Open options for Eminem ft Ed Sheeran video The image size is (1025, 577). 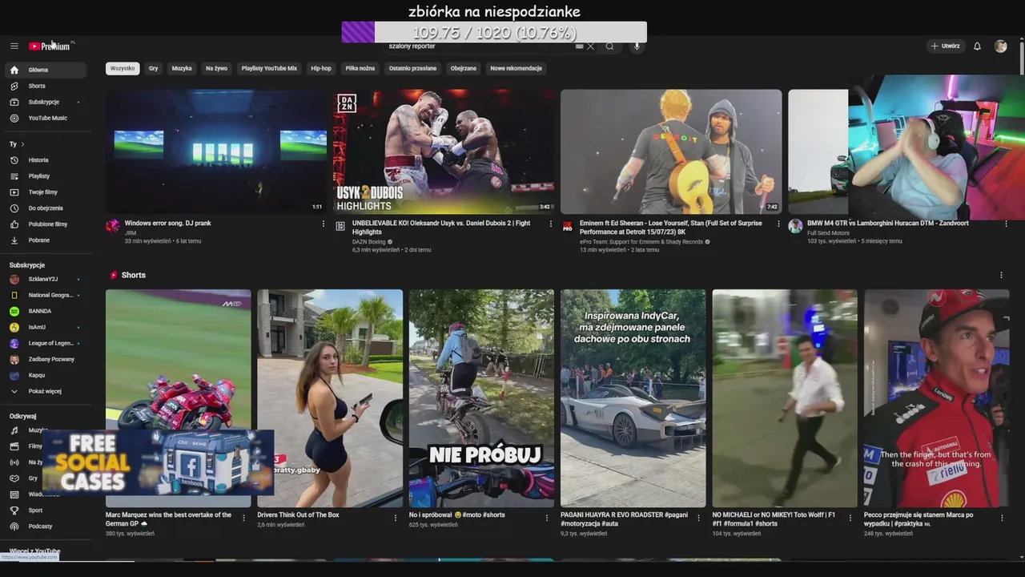point(778,224)
